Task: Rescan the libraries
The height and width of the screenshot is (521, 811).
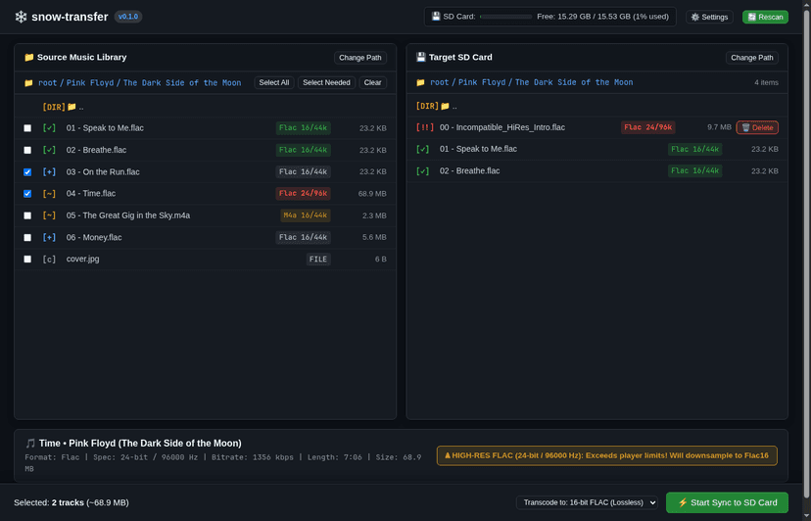Action: point(766,17)
